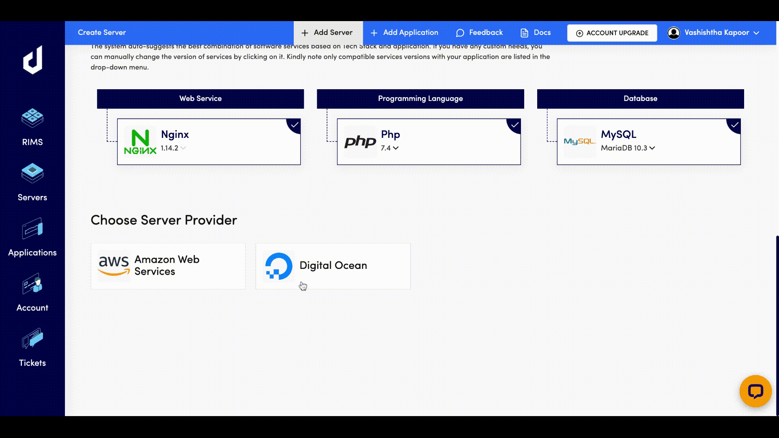Viewport: 779px width, 438px height.
Task: Open the live chat bubble
Action: (x=755, y=391)
